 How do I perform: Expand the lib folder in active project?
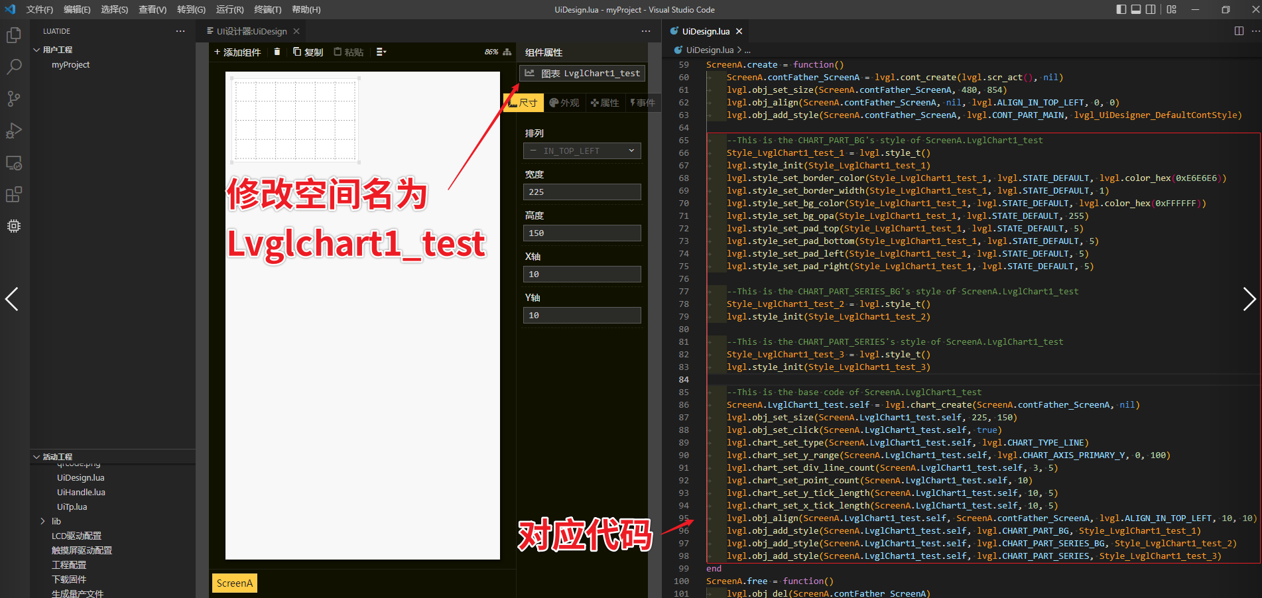[43, 521]
